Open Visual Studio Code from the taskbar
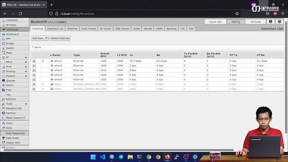 coord(103,157)
